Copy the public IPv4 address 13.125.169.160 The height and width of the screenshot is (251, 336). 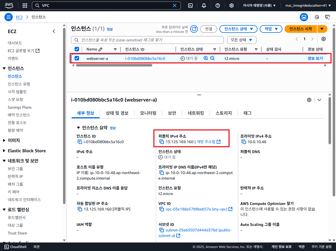(162, 142)
